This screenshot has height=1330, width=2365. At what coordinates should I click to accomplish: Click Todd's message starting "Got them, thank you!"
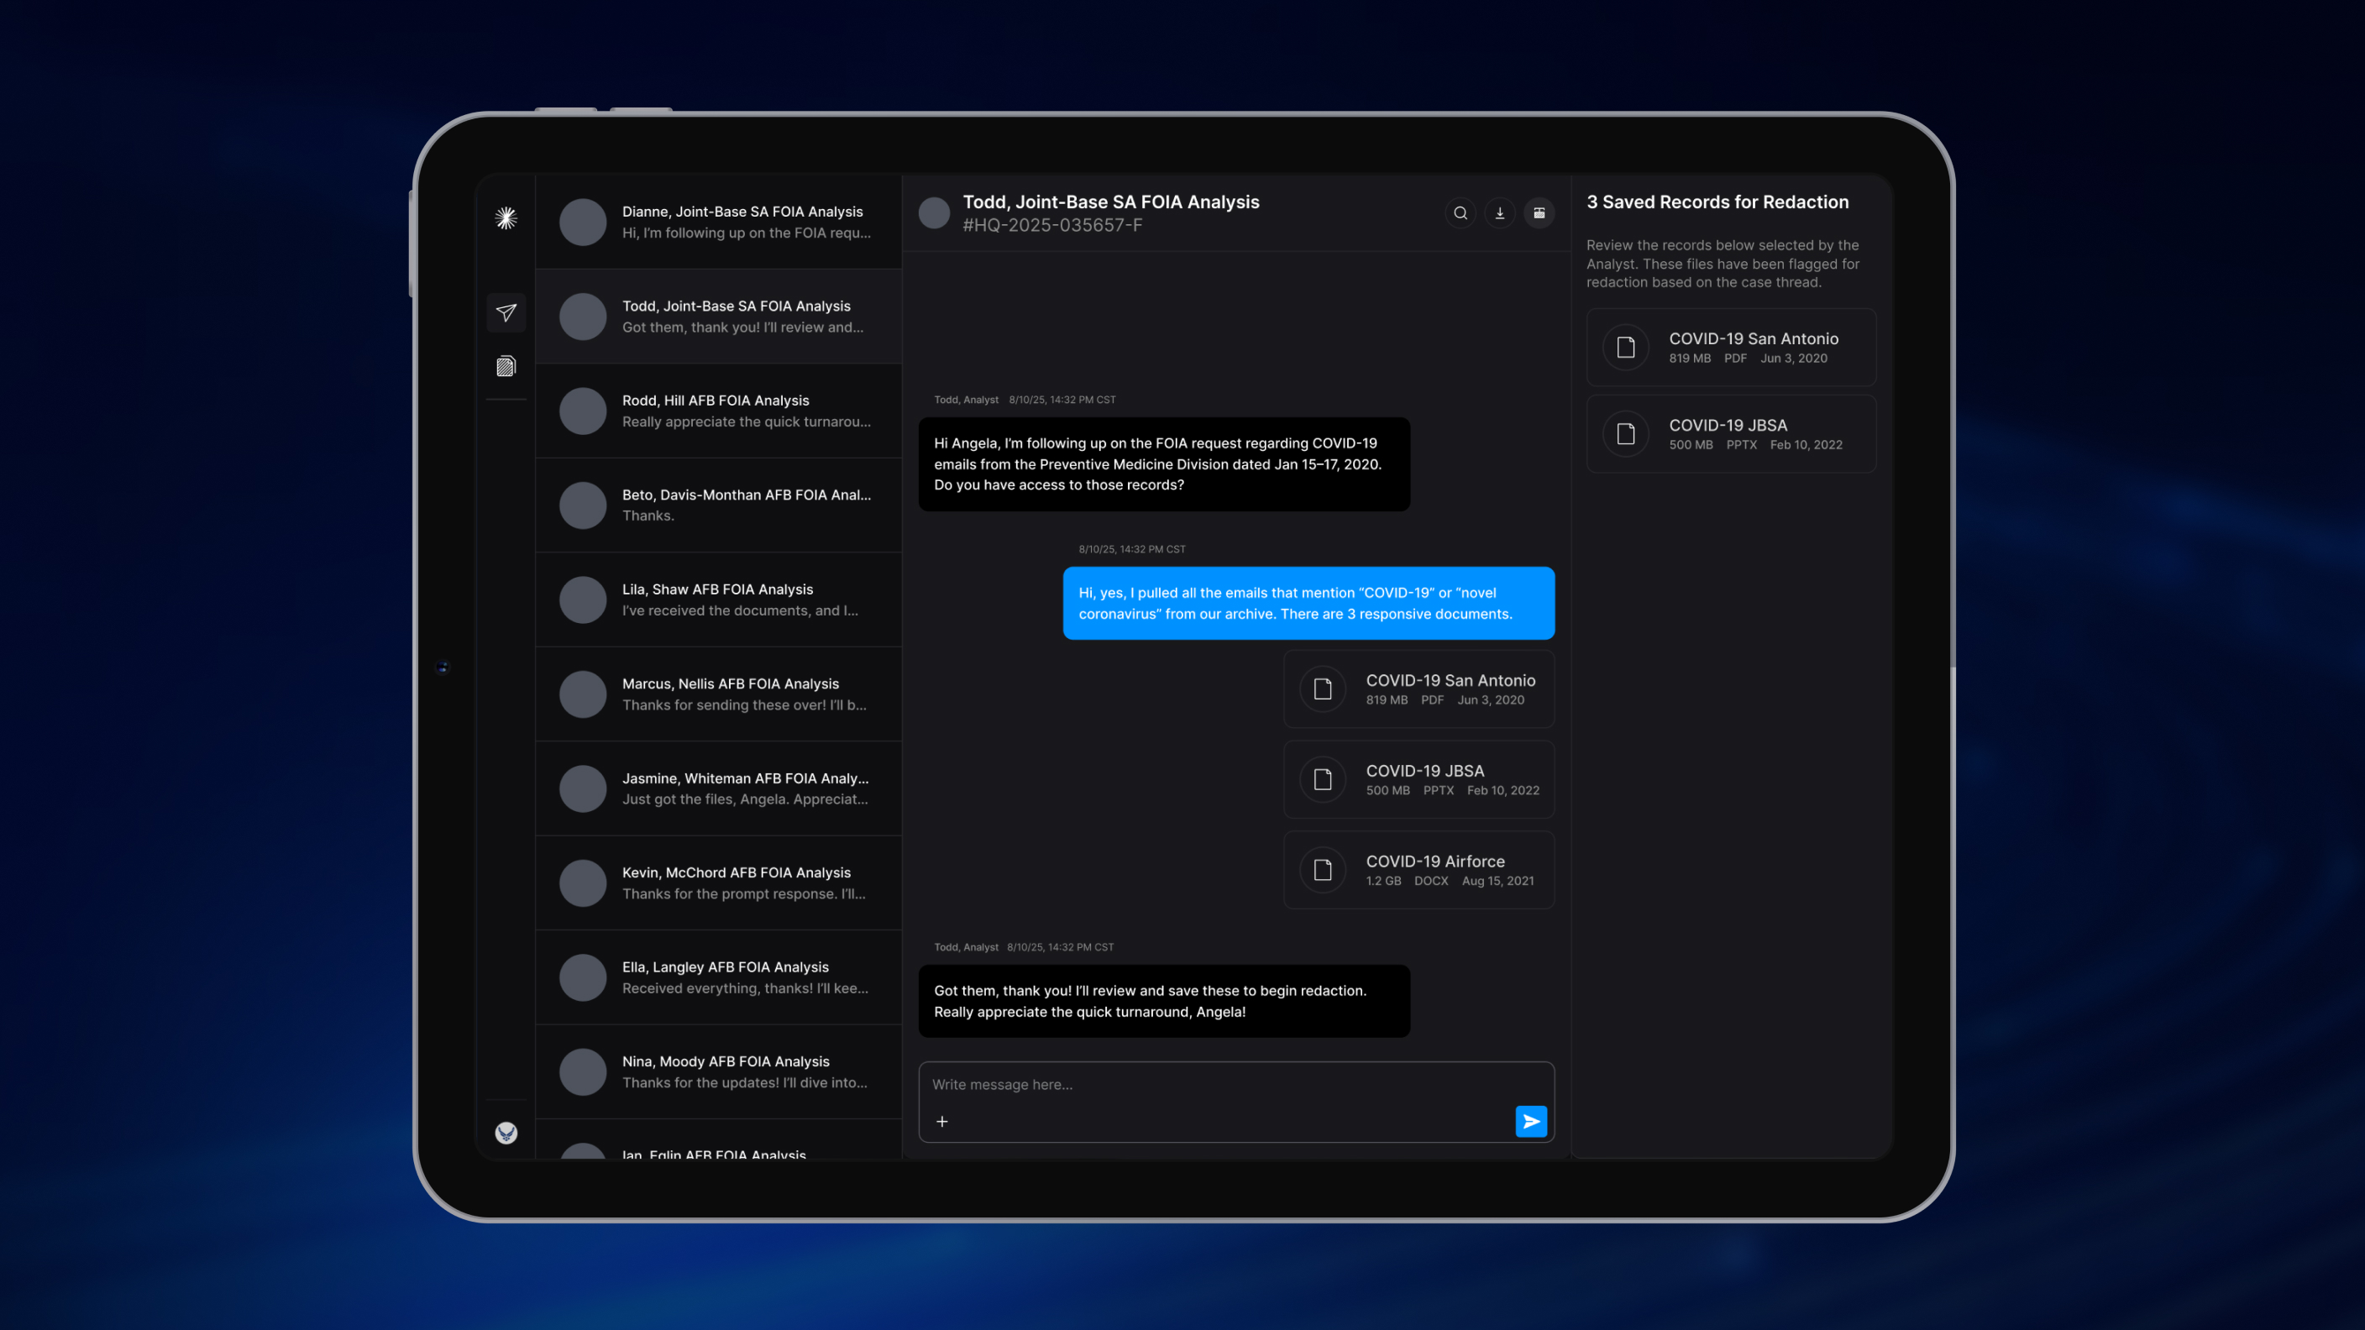1164,1002
